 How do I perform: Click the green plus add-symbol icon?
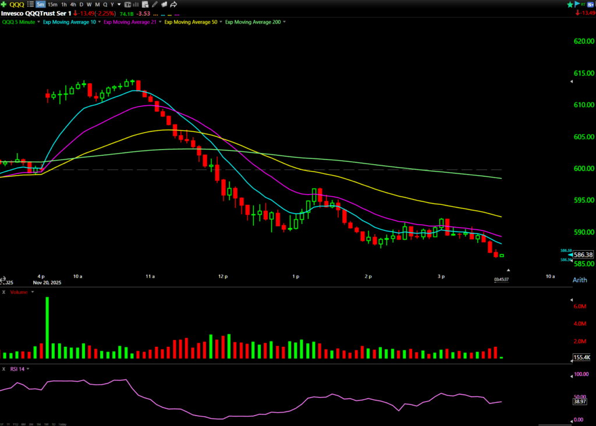pyautogui.click(x=4, y=5)
